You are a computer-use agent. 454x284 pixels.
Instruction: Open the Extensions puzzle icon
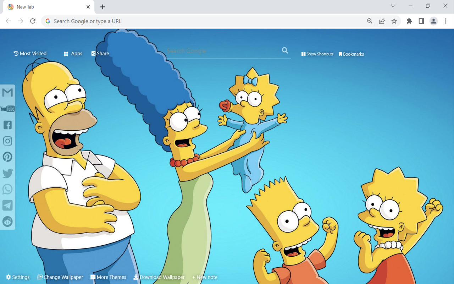pos(409,21)
